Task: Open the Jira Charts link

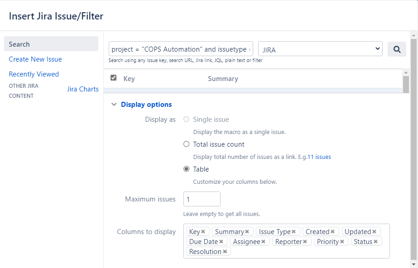Action: pyautogui.click(x=83, y=89)
